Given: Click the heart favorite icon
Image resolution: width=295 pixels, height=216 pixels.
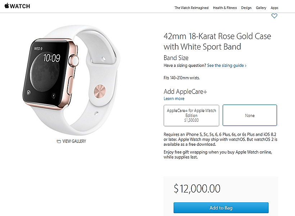Looking at the screenshot, I should click(x=274, y=16).
